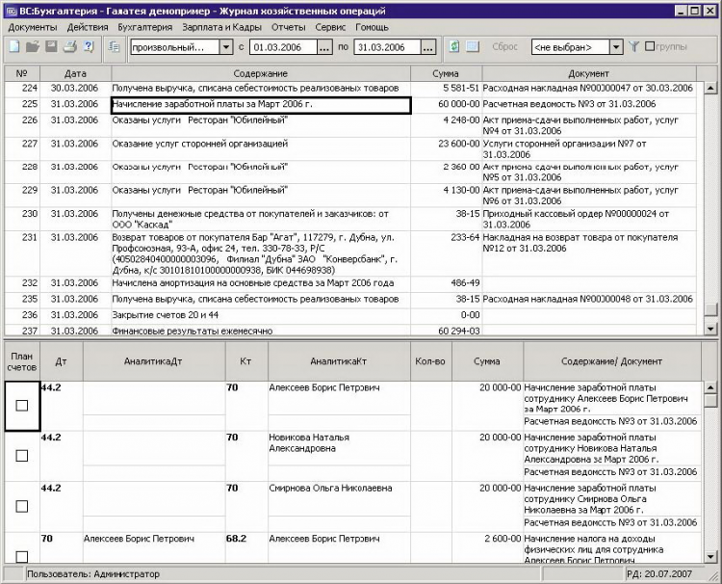The width and height of the screenshot is (722, 584).
Task: Click the Сброс button
Action: tap(504, 47)
